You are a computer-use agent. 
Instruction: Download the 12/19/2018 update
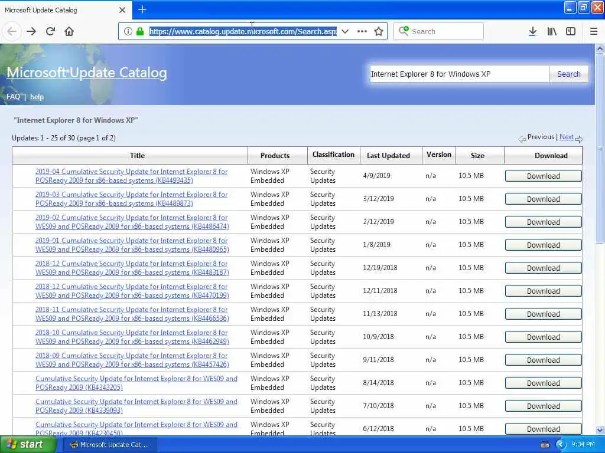click(544, 268)
